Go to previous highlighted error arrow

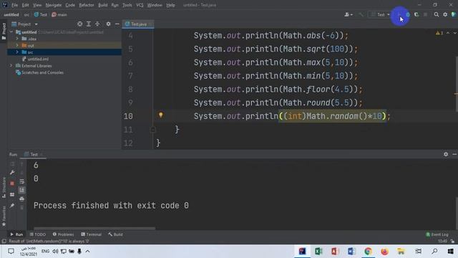click(x=448, y=33)
